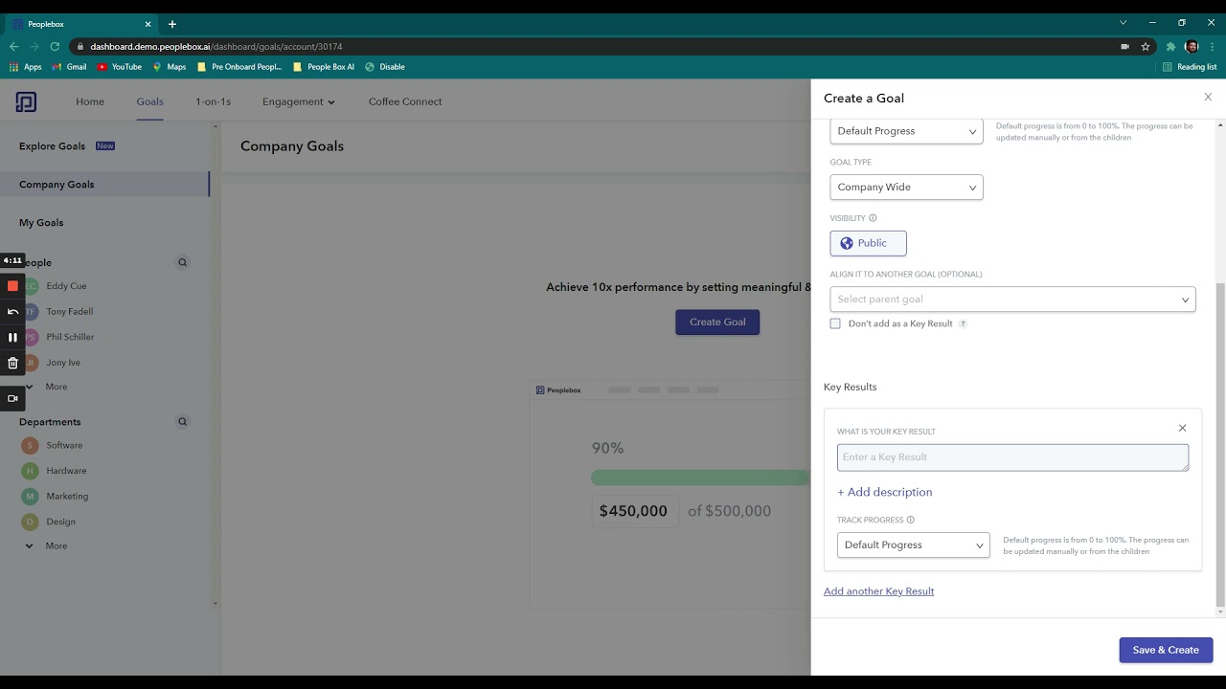Open the Select parent goal dropdown
The image size is (1226, 689).
coord(1012,300)
